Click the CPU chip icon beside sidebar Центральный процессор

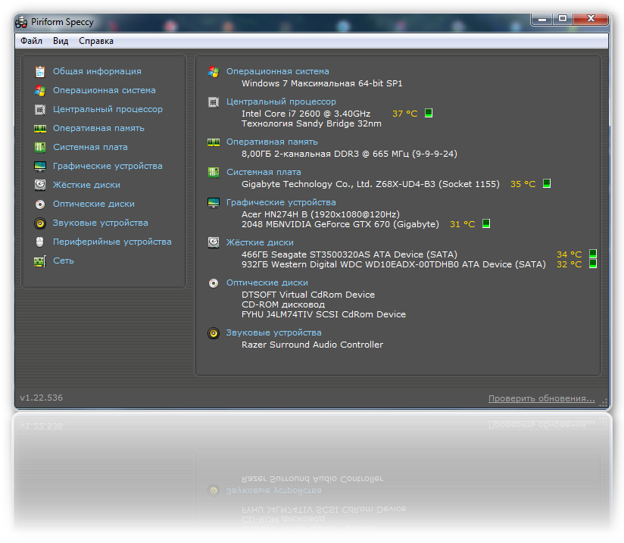tap(40, 110)
